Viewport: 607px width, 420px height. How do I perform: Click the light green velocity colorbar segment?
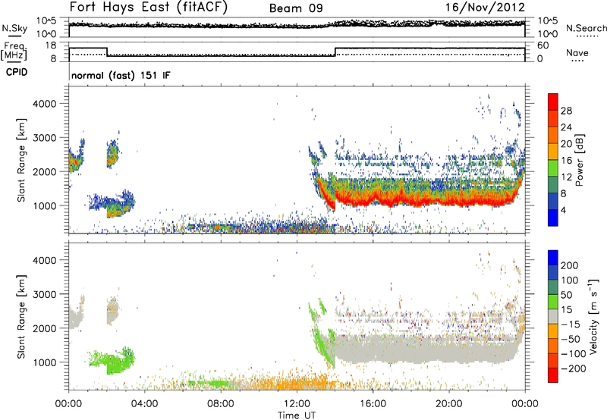point(553,302)
